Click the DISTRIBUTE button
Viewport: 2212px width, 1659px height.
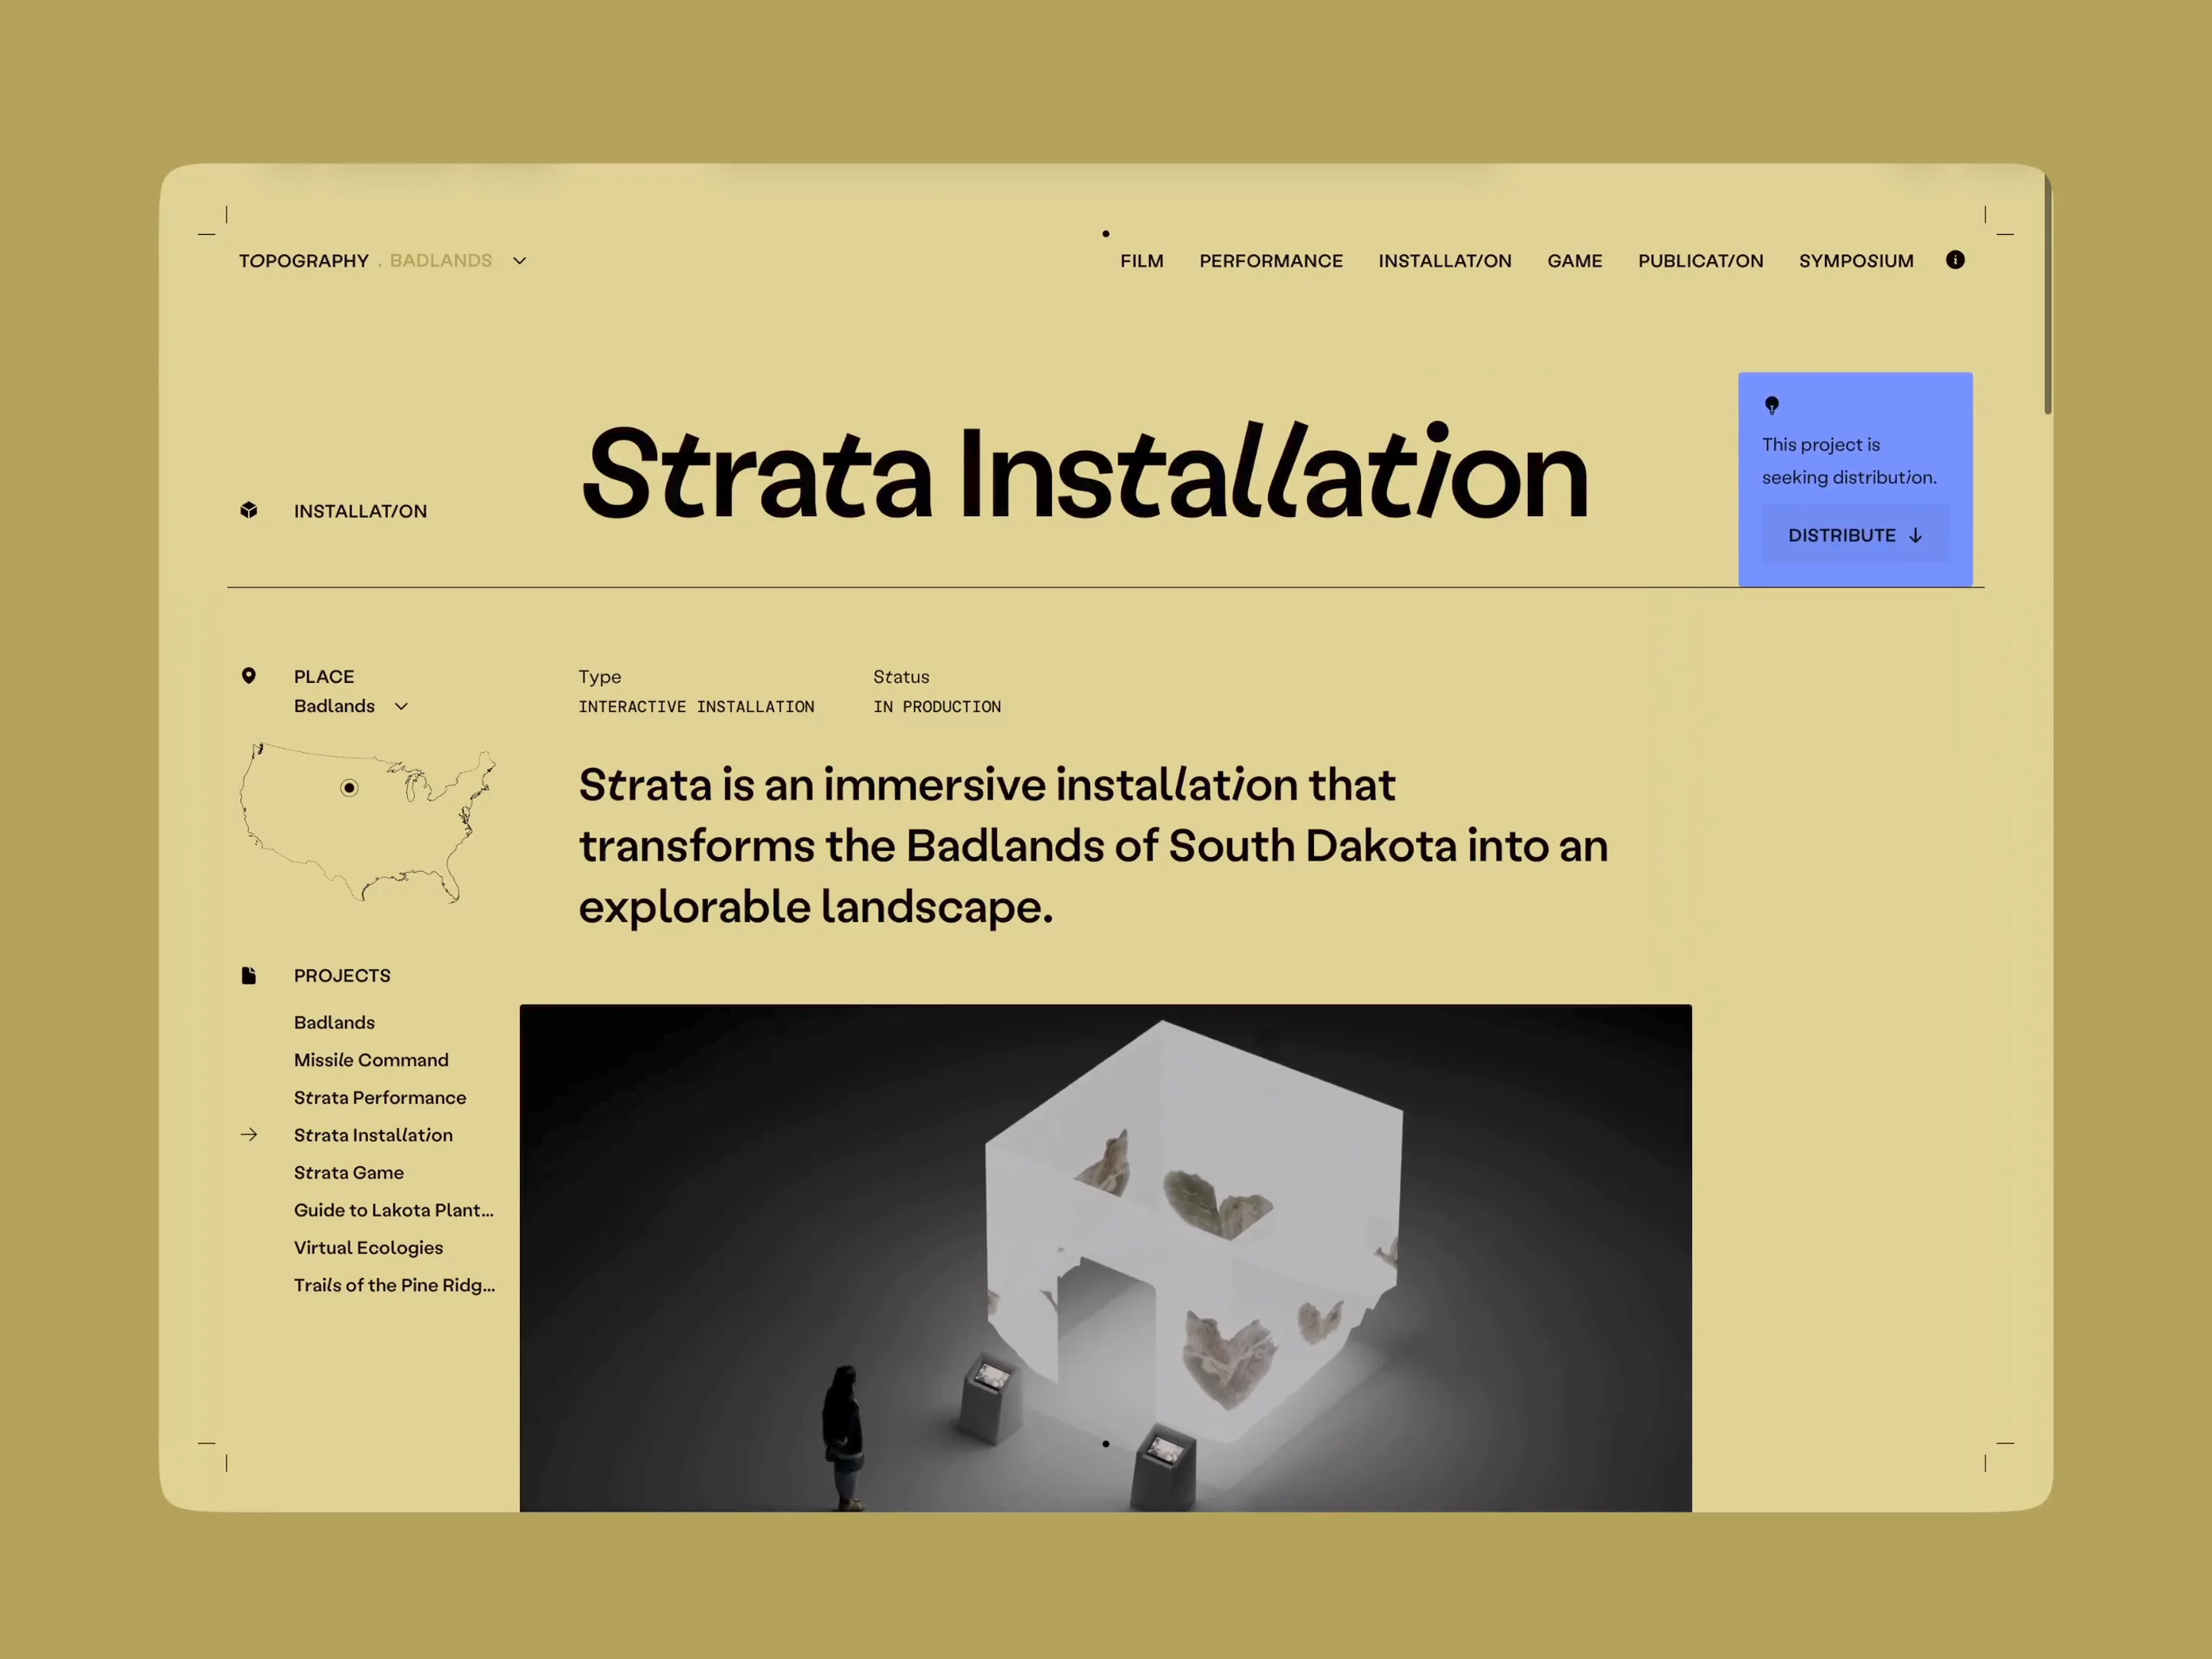point(1855,535)
